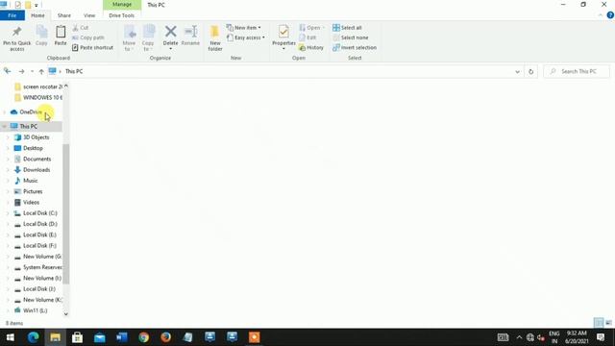The width and height of the screenshot is (615, 346).
Task: Click the up one level arrow
Action: (x=41, y=71)
